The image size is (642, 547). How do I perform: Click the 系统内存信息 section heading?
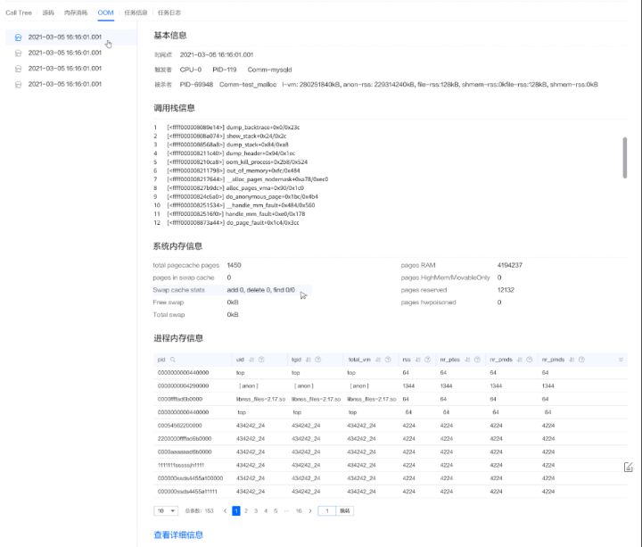pyautogui.click(x=177, y=246)
